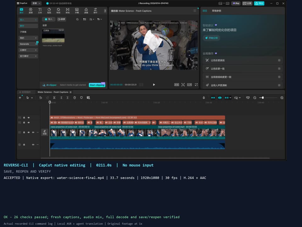Open the selection tool mode dropdown
Image resolution: width=302 pixels, height=227 pixels.
32,98
